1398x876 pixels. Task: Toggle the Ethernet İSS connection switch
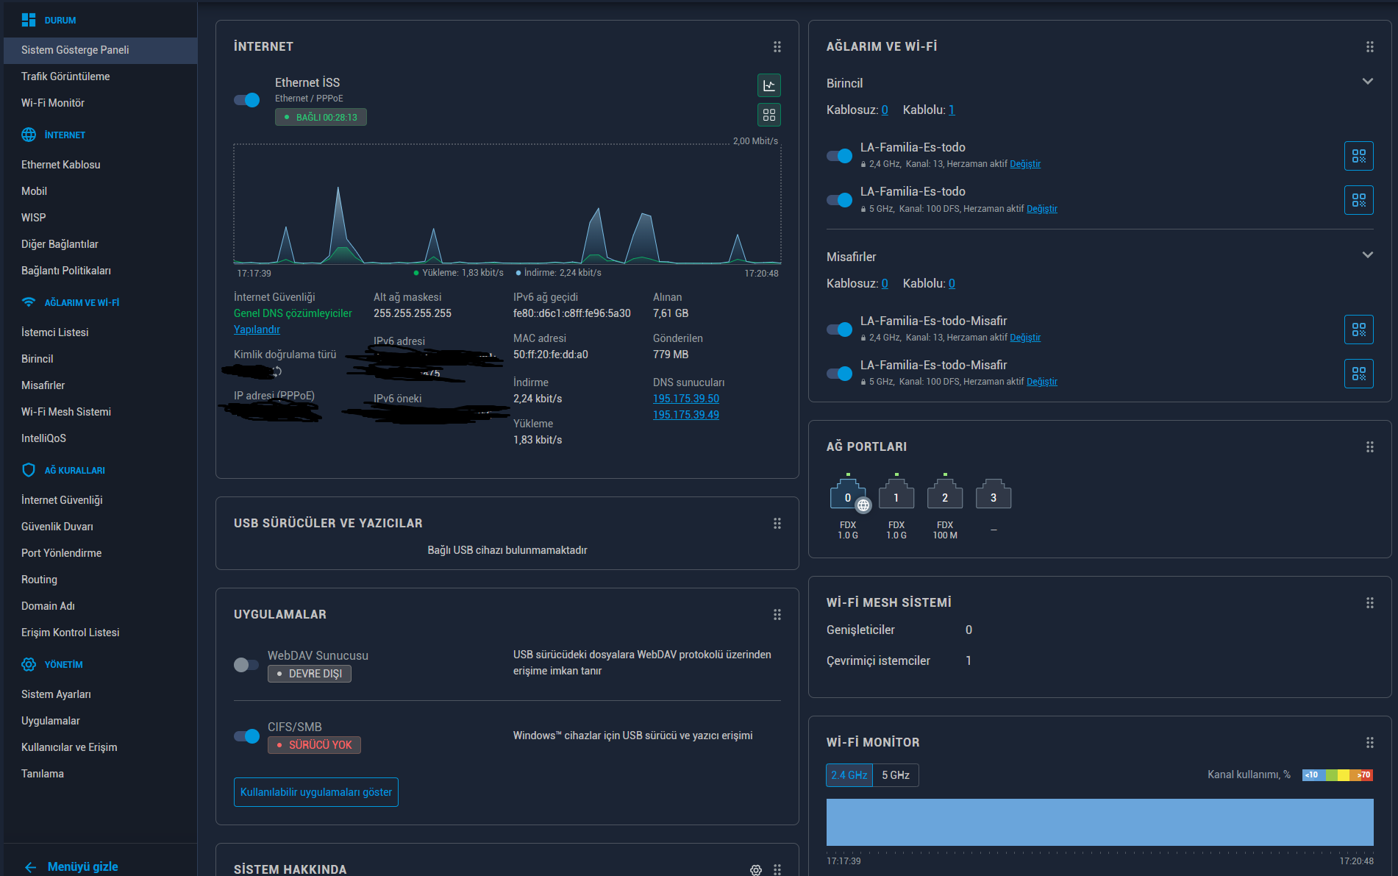[x=247, y=100]
